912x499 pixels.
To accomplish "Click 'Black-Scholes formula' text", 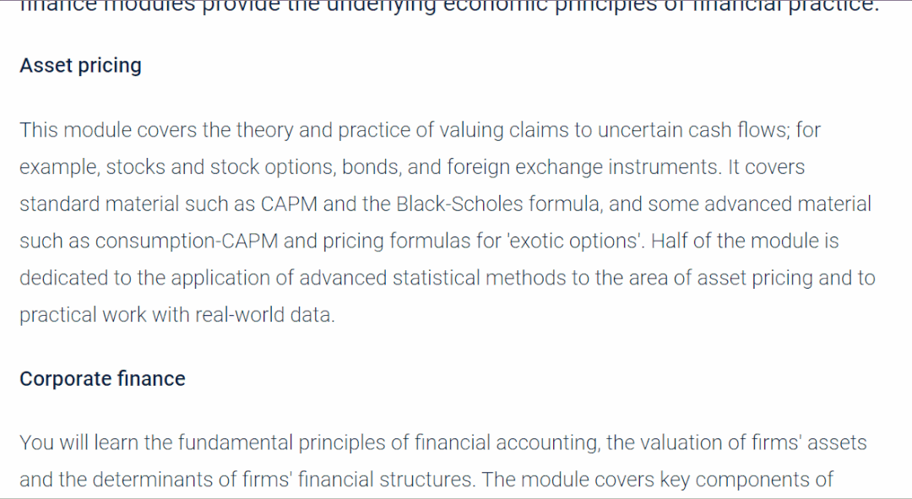I will point(498,204).
